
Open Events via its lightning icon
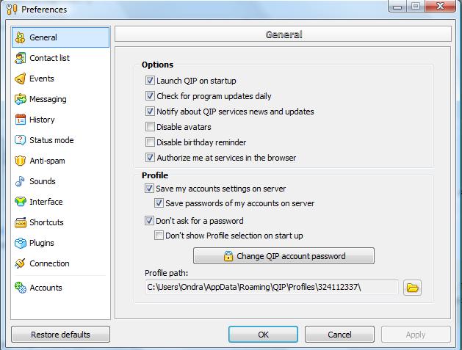(21, 79)
